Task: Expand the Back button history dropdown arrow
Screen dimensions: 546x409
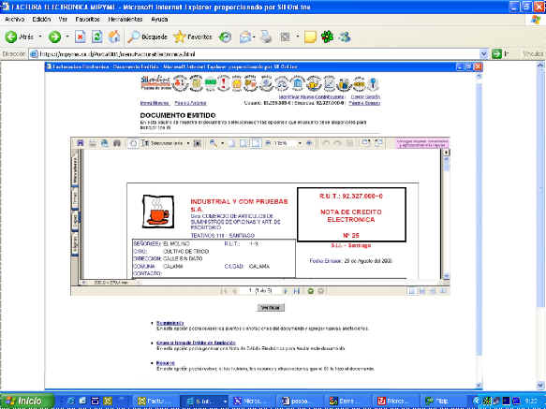Action: point(40,37)
